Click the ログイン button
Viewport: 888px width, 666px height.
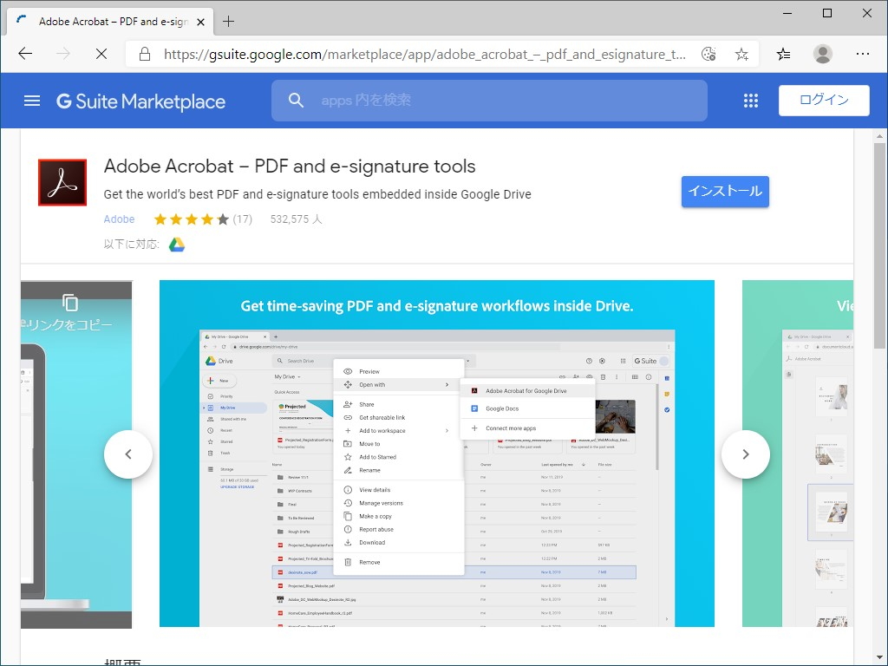[x=823, y=100]
